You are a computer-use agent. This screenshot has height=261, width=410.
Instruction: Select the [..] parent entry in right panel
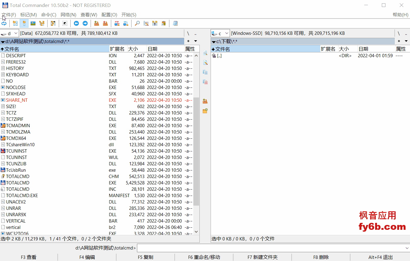310,56
